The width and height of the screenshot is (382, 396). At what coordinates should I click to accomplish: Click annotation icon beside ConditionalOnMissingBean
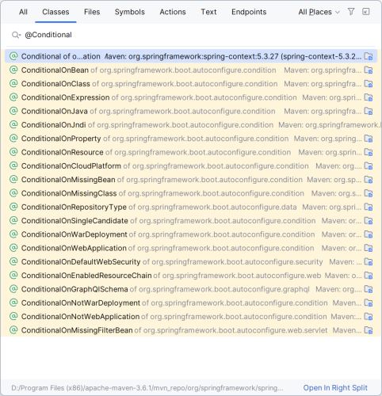click(x=13, y=180)
